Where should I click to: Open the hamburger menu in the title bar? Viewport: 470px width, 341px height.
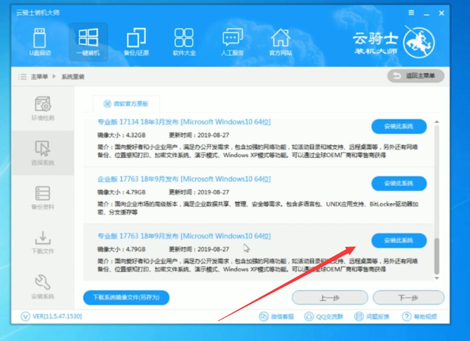coord(411,13)
